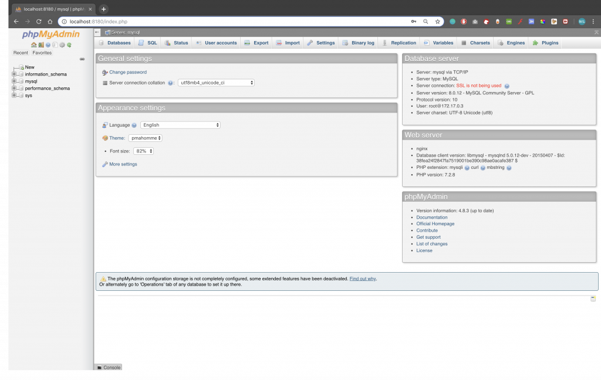Open the Font size dropdown showing 82%
This screenshot has width=601, height=380.
click(143, 151)
